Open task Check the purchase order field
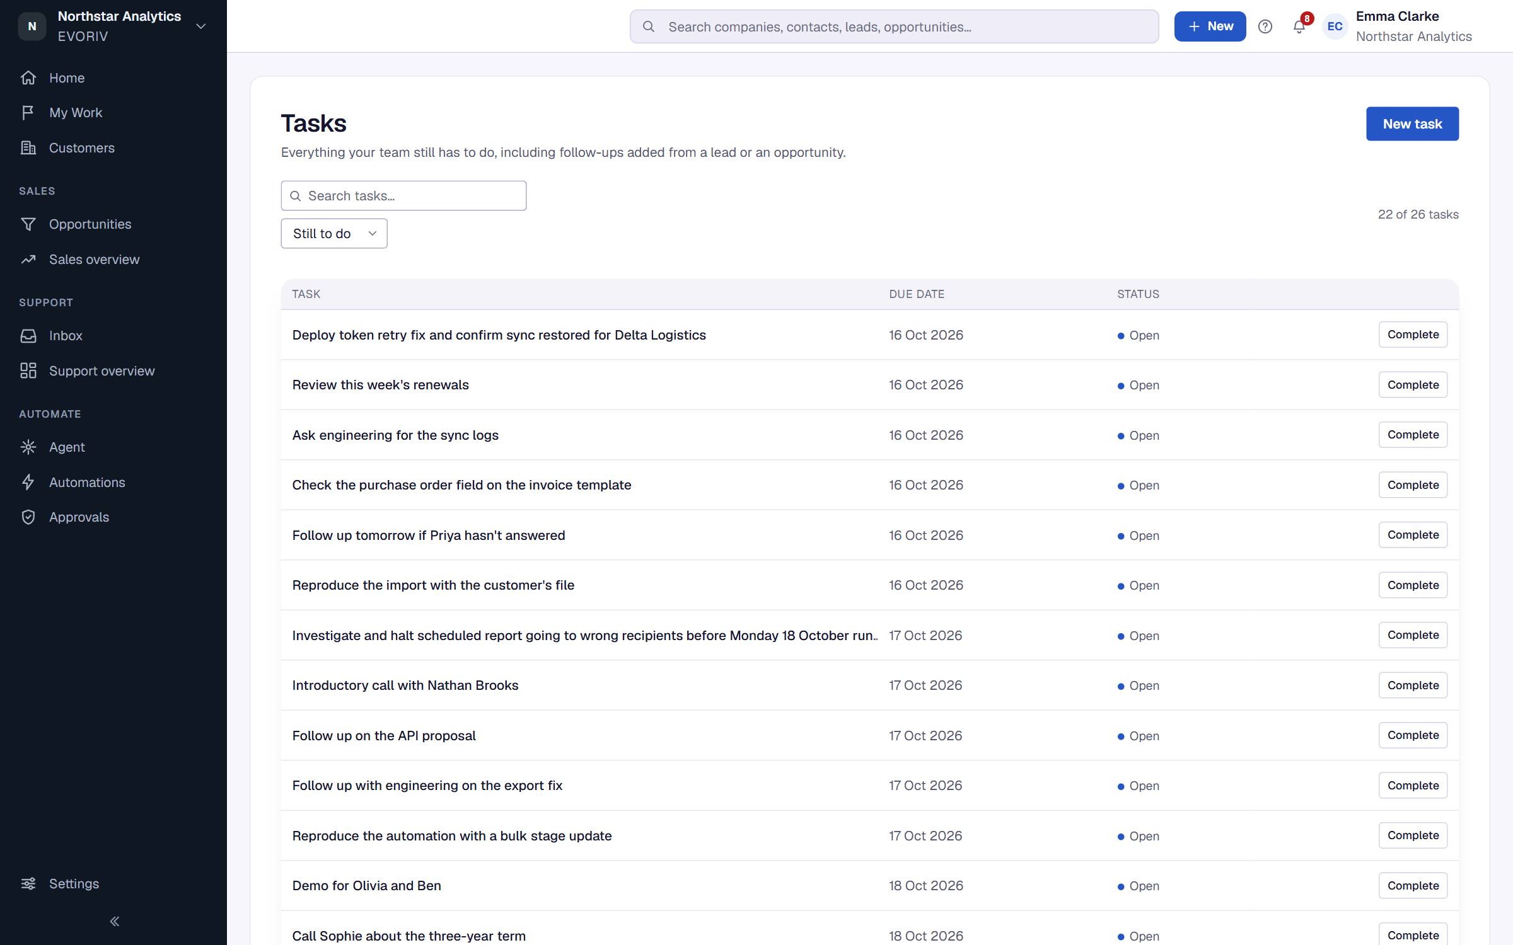Image resolution: width=1513 pixels, height=945 pixels. 461,485
